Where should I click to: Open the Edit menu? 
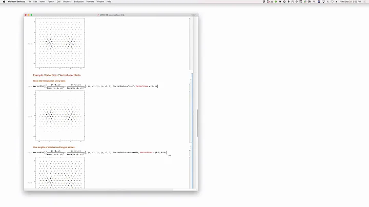35,2
